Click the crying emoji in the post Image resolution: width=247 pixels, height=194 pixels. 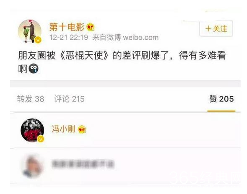point(34,68)
